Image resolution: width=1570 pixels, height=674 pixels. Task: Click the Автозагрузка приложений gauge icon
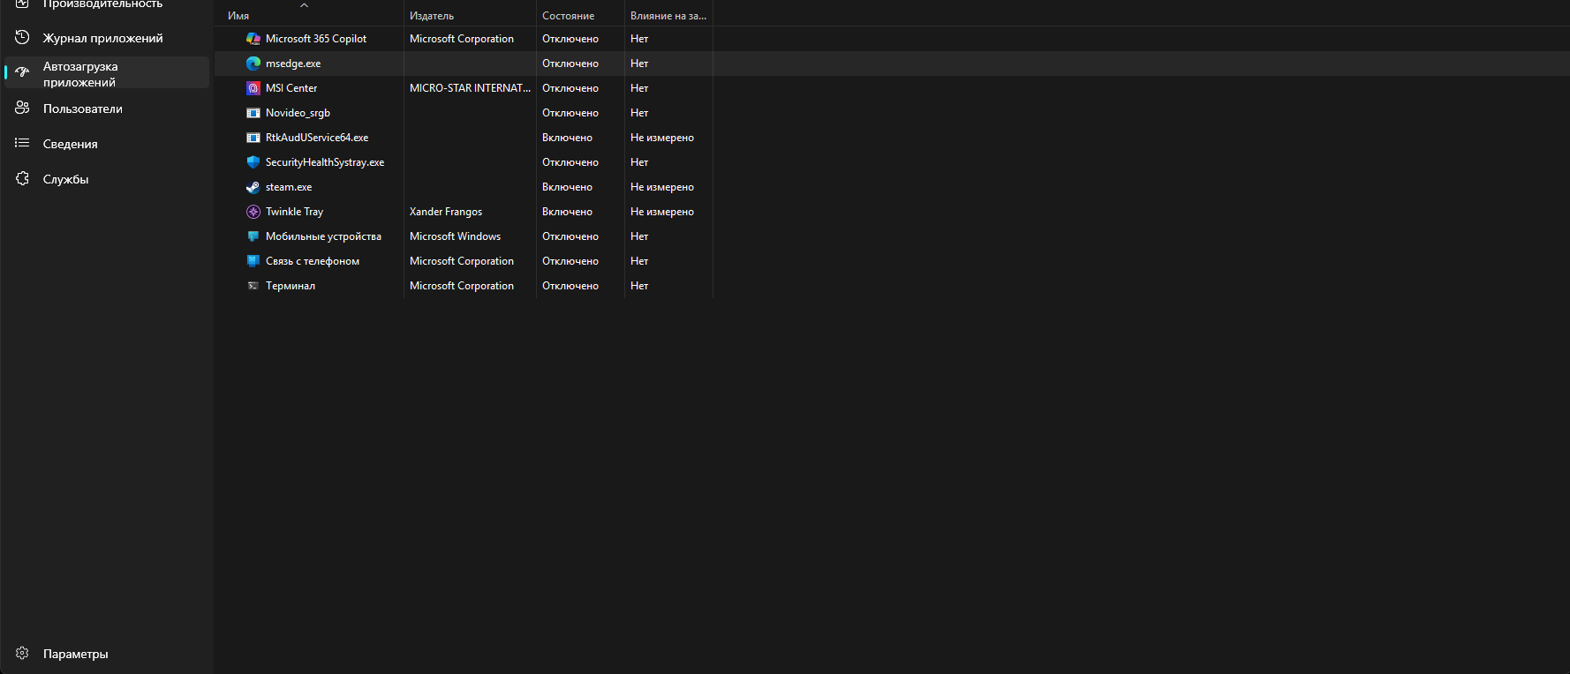pos(23,72)
